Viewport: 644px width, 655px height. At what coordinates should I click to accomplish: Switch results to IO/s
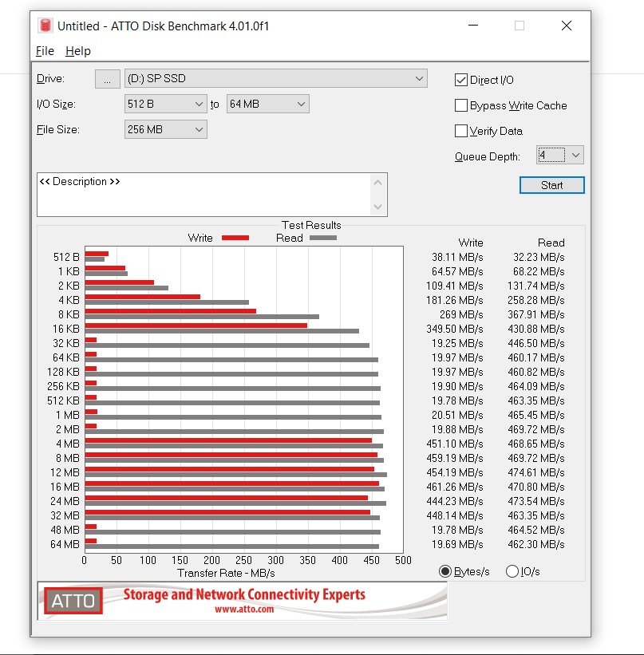pyautogui.click(x=512, y=571)
